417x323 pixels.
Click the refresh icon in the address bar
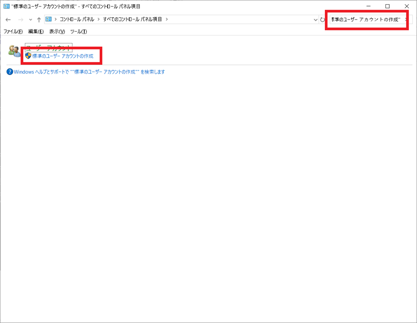coord(323,19)
